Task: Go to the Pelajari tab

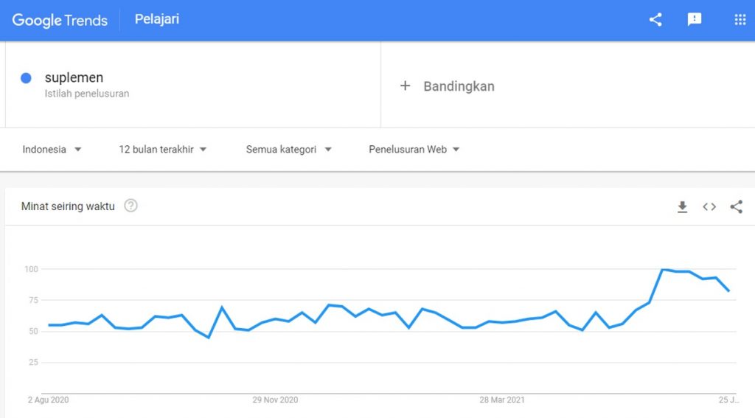Action: 157,19
